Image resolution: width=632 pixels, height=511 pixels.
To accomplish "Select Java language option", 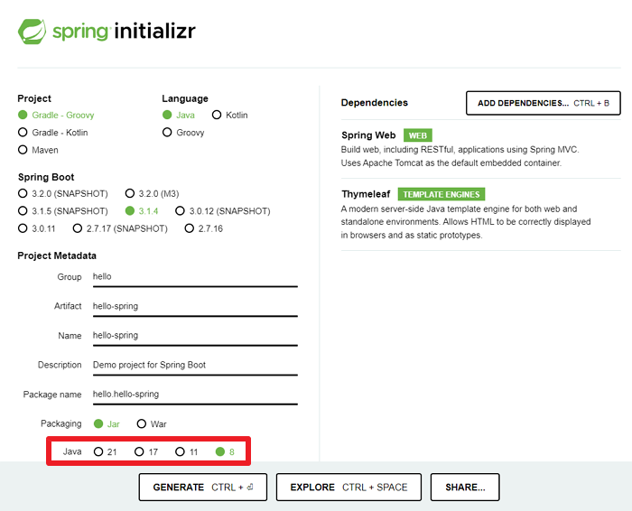I will [x=179, y=116].
